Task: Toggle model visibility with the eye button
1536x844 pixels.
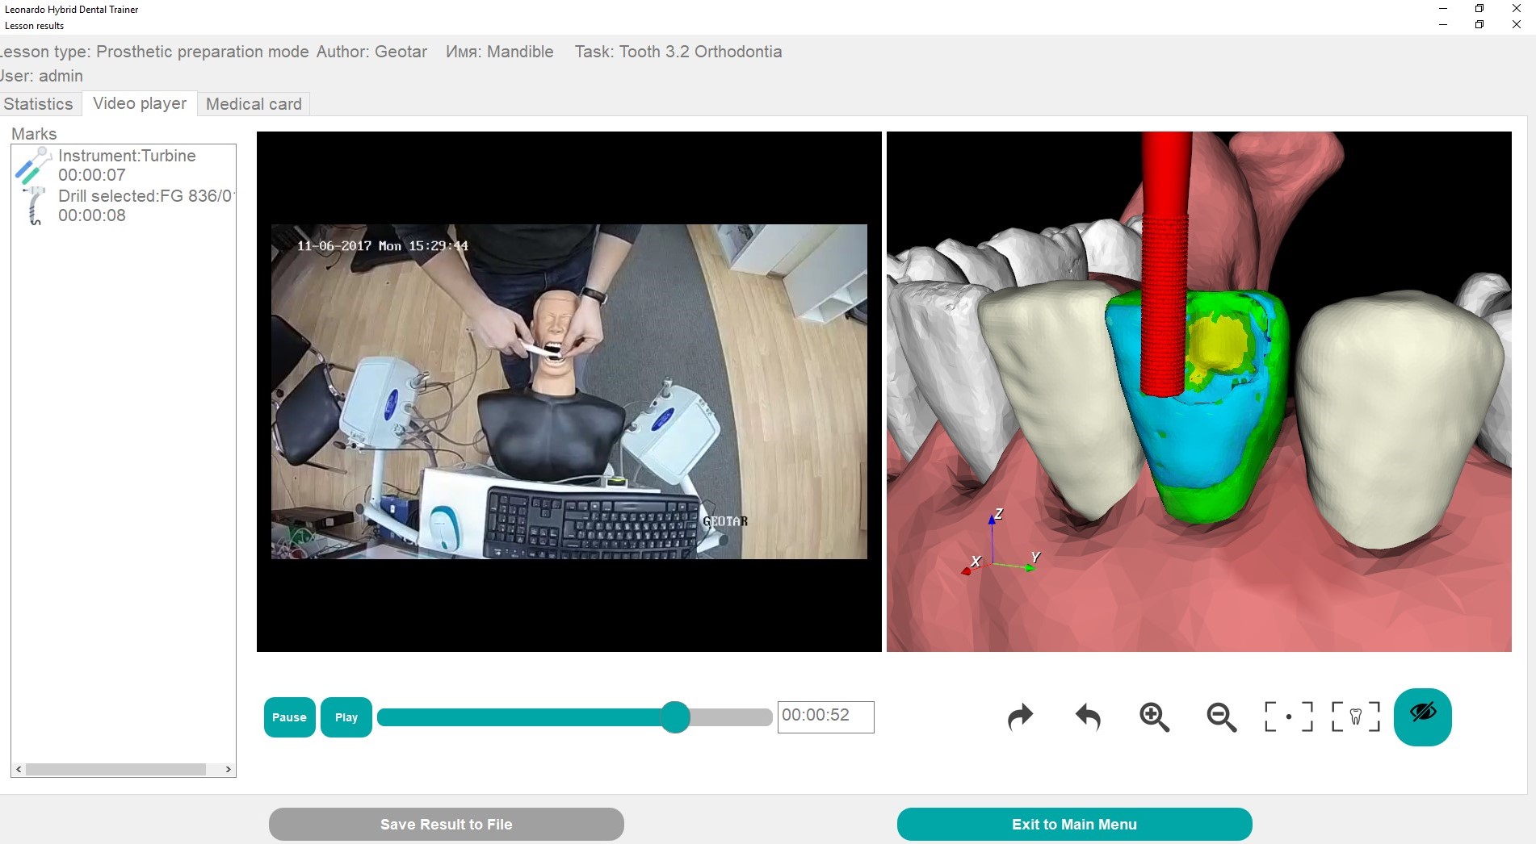Action: (1423, 717)
